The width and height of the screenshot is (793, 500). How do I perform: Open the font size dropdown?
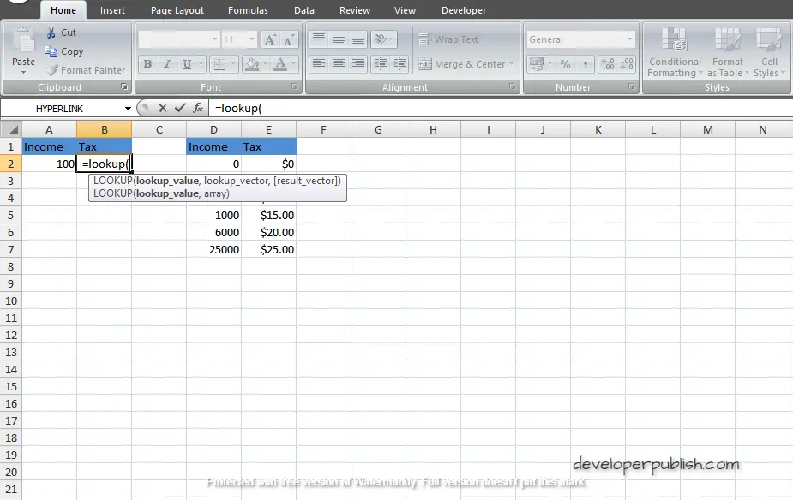[x=251, y=39]
